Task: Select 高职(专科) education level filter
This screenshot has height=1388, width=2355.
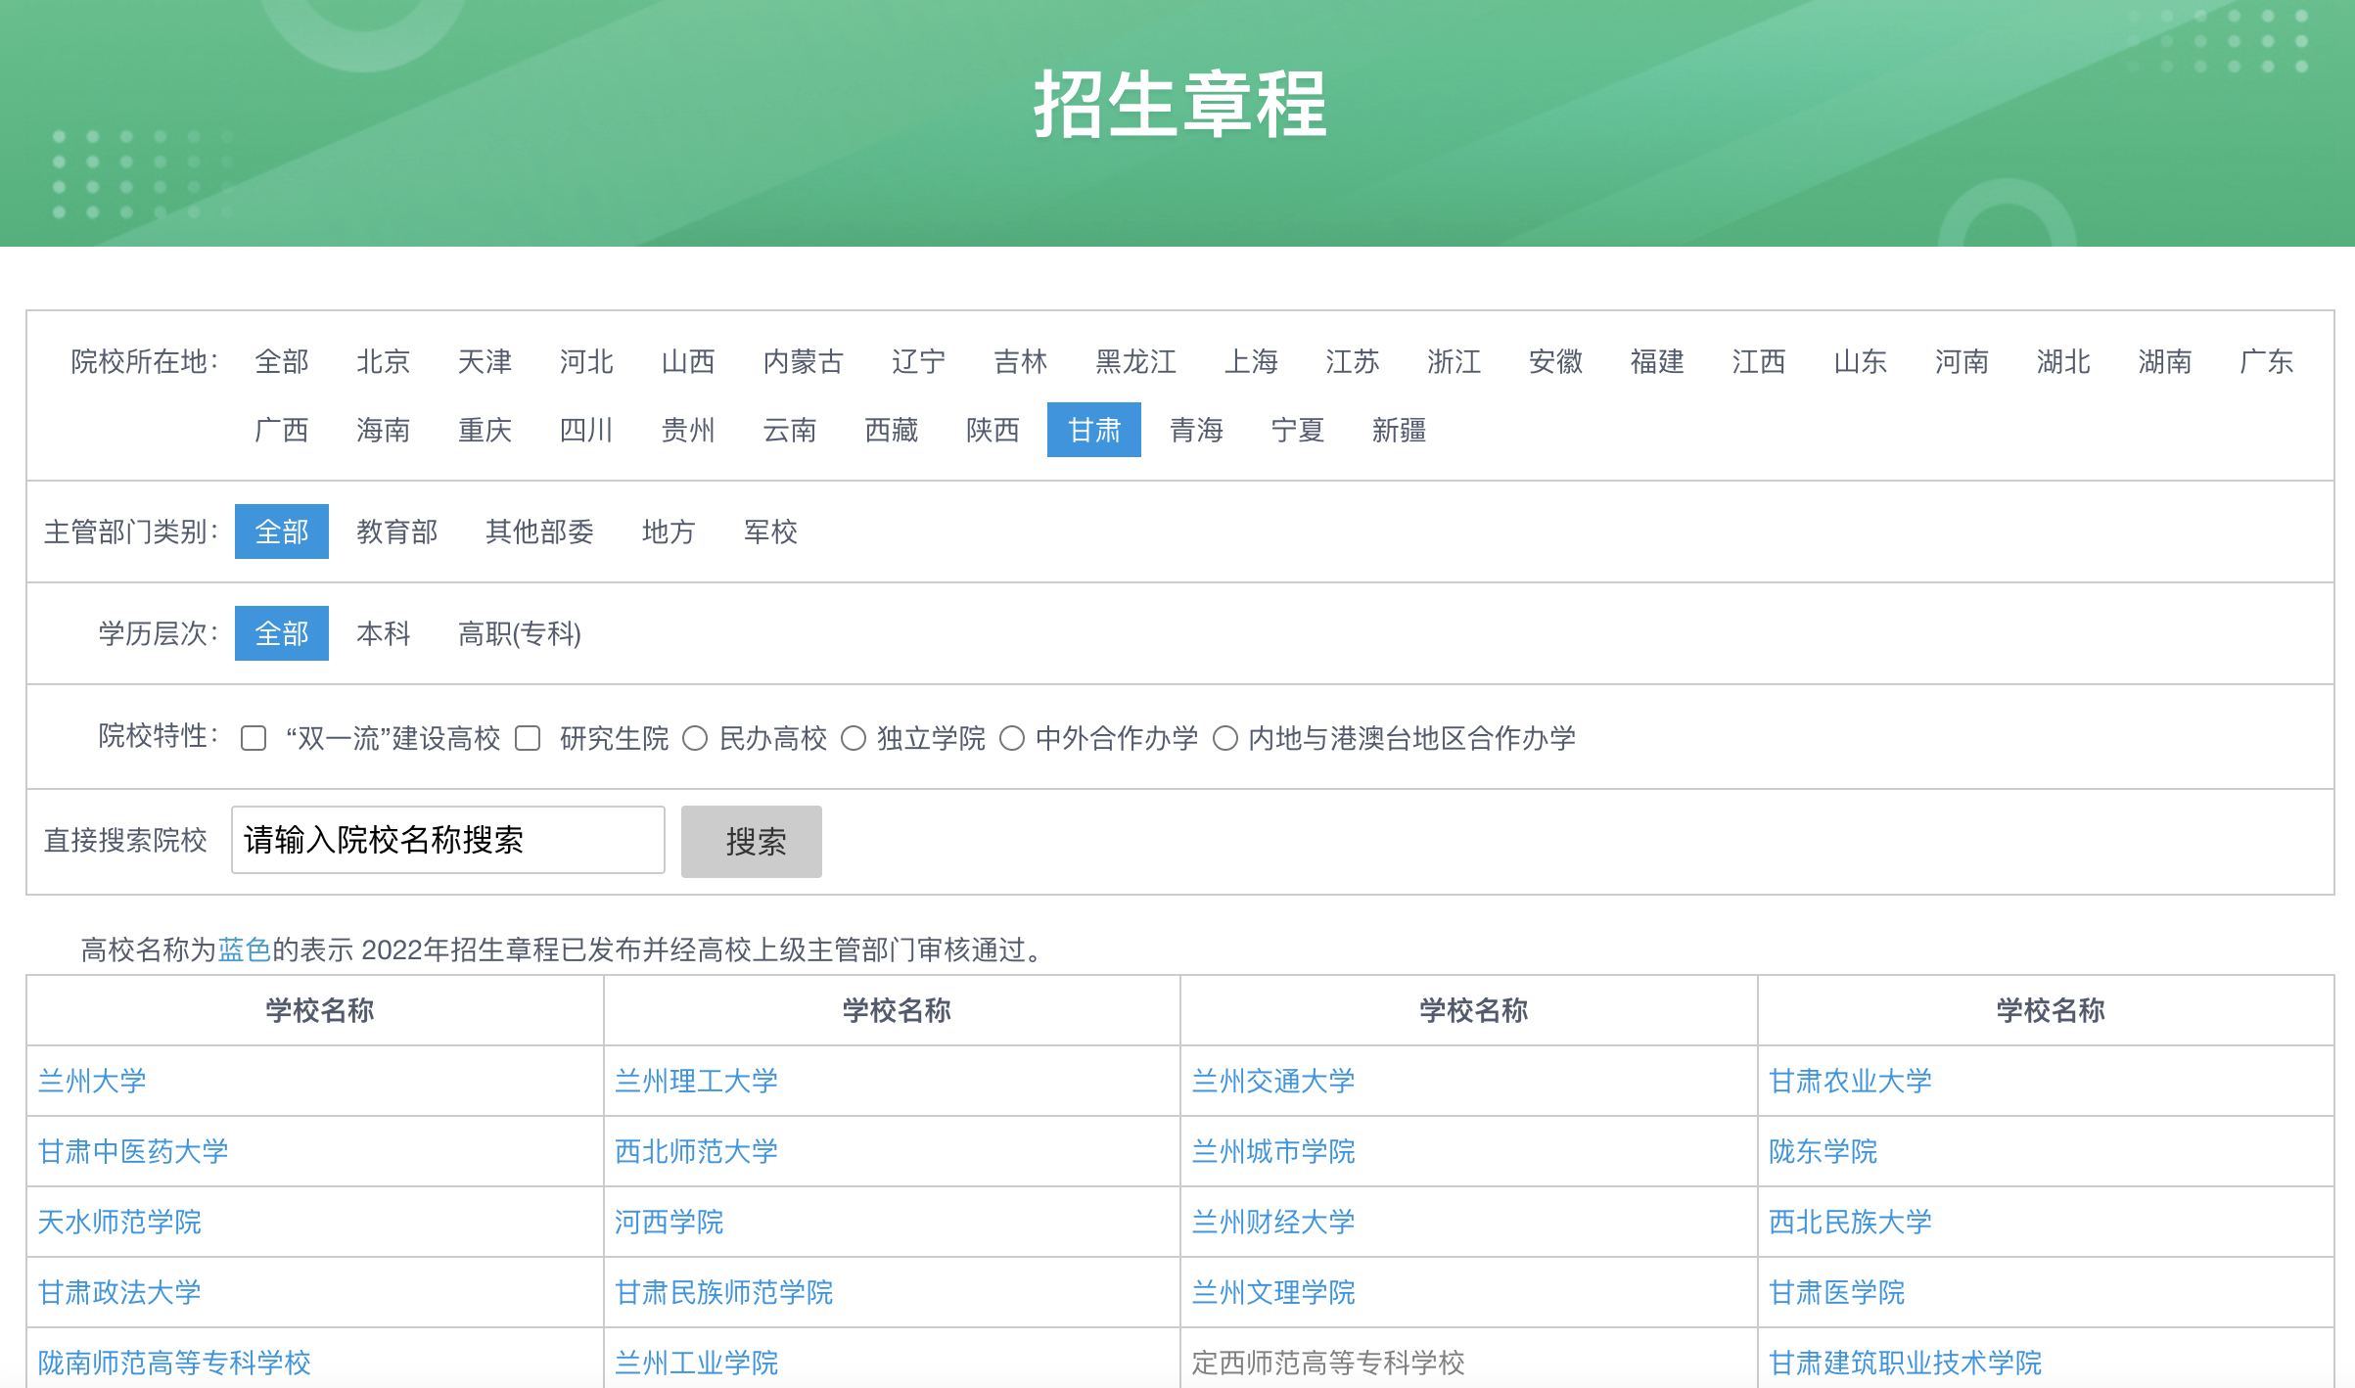Action: pos(519,633)
